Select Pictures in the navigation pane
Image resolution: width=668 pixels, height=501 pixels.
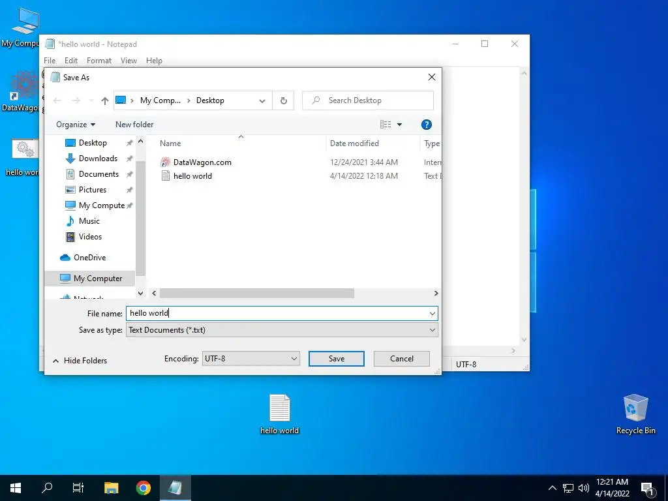click(x=93, y=190)
